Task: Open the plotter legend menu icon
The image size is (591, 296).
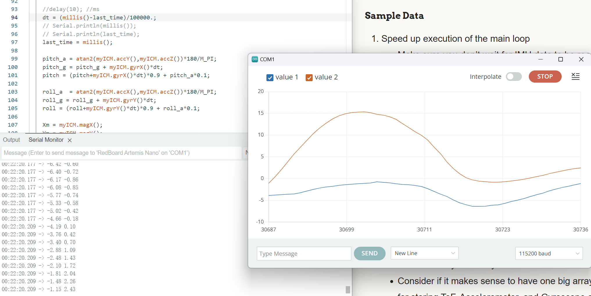Action: 575,77
